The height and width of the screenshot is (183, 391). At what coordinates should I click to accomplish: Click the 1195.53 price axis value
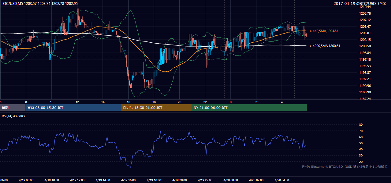tap(365, 66)
